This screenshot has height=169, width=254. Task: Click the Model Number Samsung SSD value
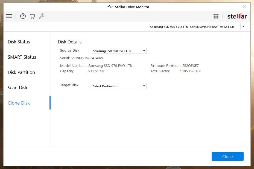(110, 66)
